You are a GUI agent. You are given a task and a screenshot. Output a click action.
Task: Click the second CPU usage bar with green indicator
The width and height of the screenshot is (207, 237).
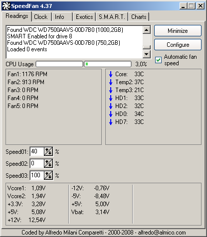coord(108,64)
